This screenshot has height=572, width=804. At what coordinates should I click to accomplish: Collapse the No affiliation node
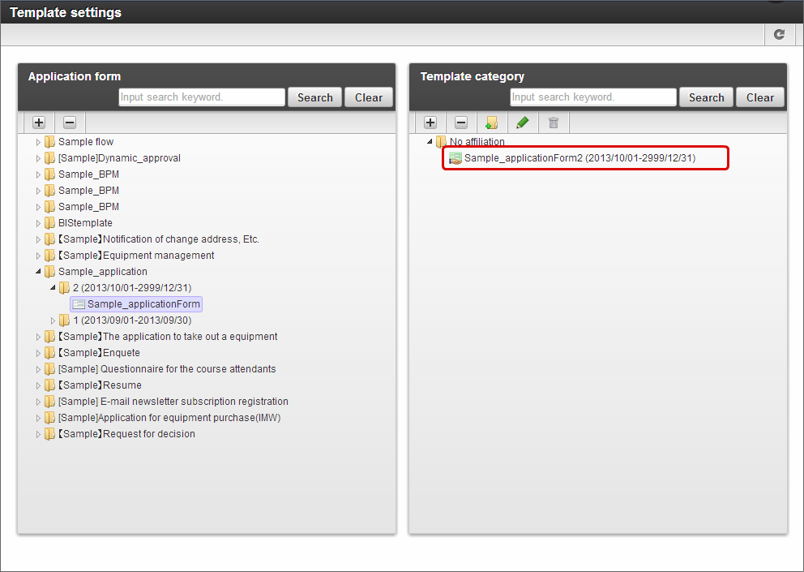click(430, 142)
